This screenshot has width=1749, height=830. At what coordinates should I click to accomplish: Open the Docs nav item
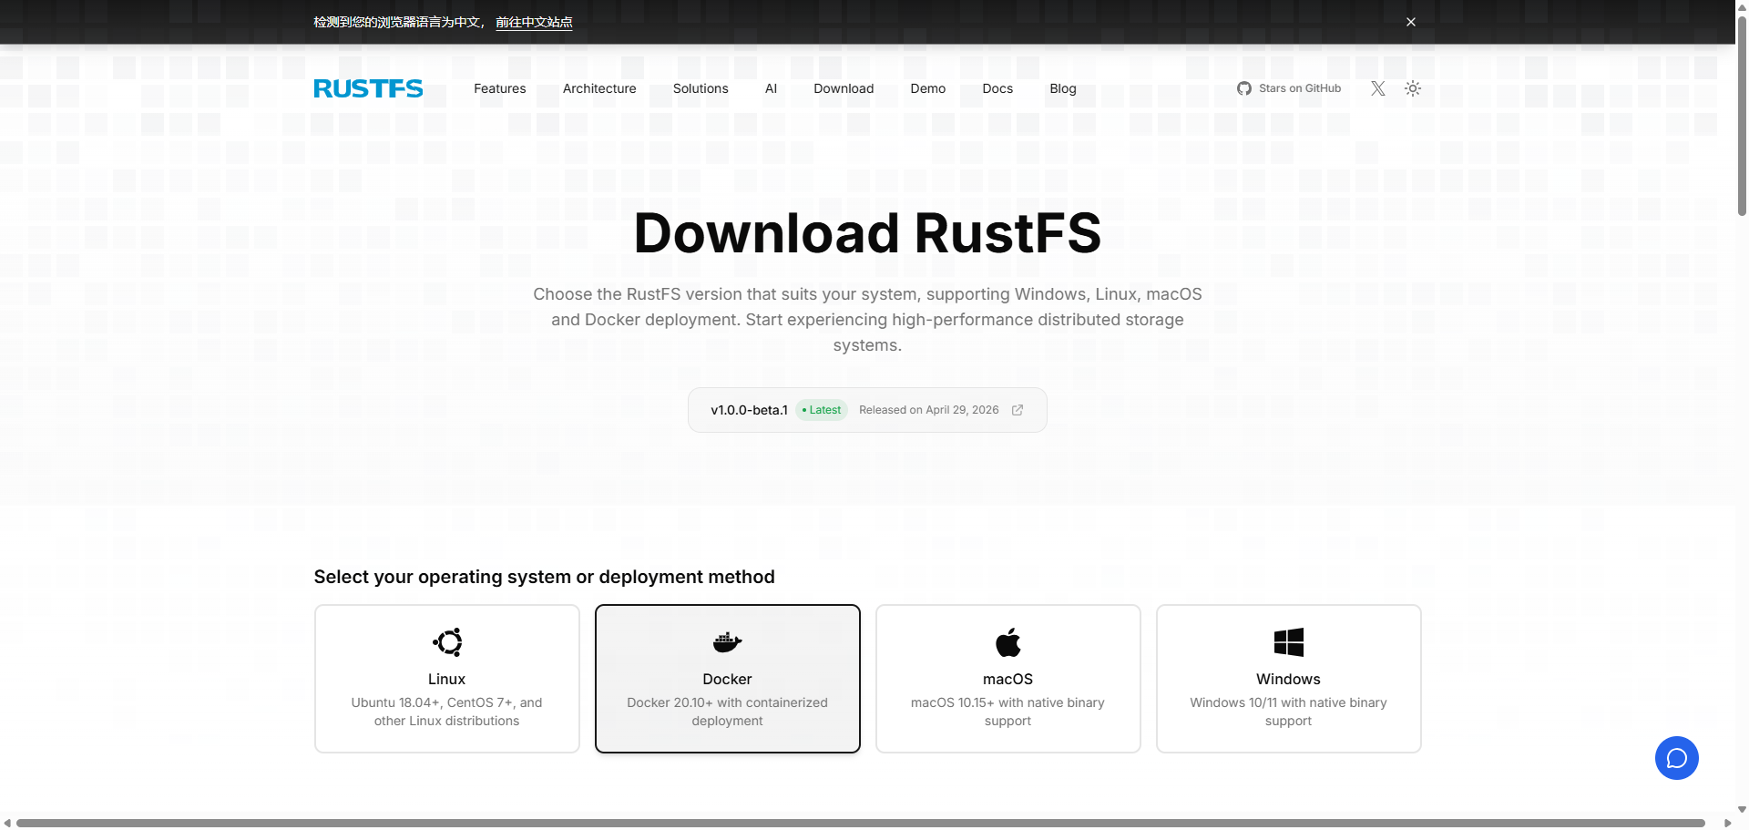[997, 88]
